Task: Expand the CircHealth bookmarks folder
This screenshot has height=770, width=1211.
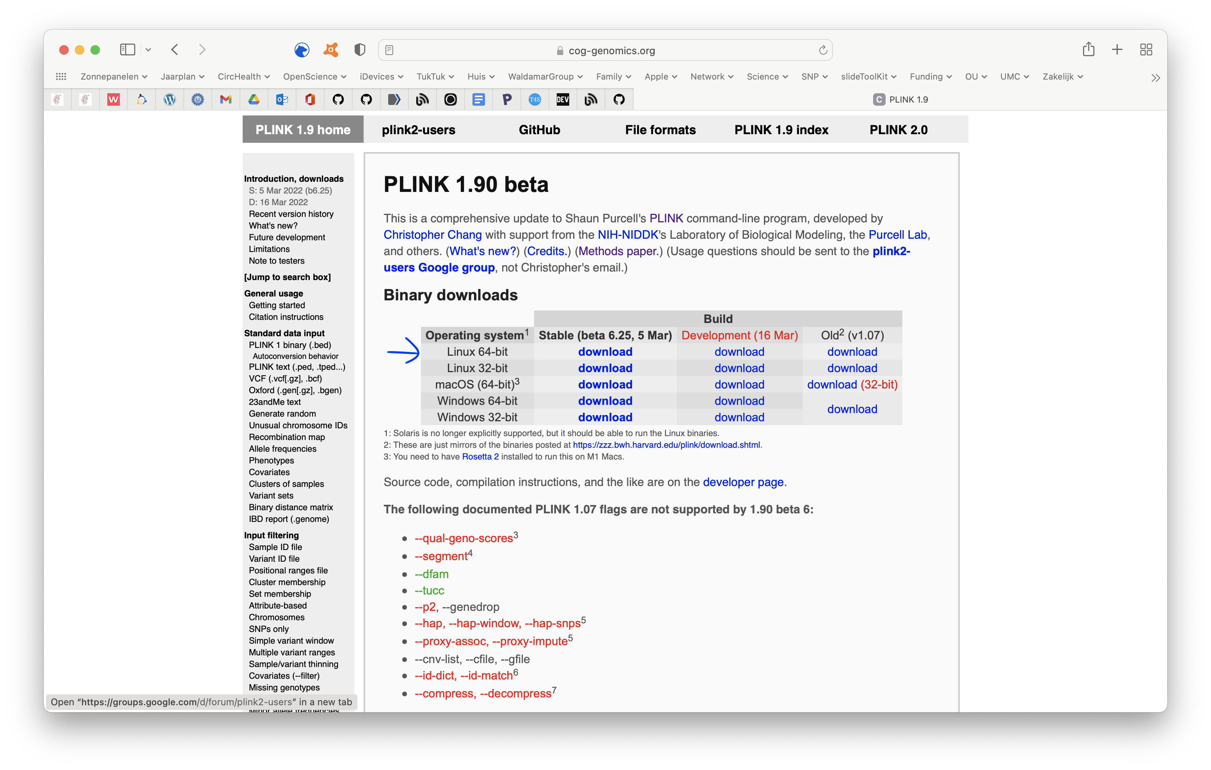Action: pyautogui.click(x=244, y=76)
